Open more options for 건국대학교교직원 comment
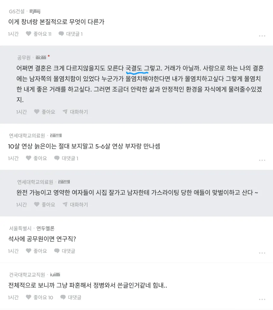This screenshot has height=310, width=273. (x=262, y=299)
